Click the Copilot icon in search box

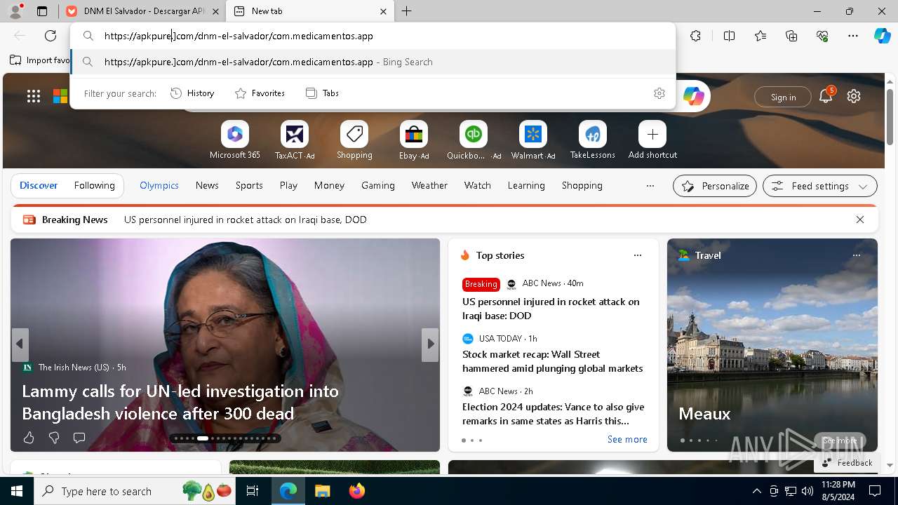click(693, 97)
